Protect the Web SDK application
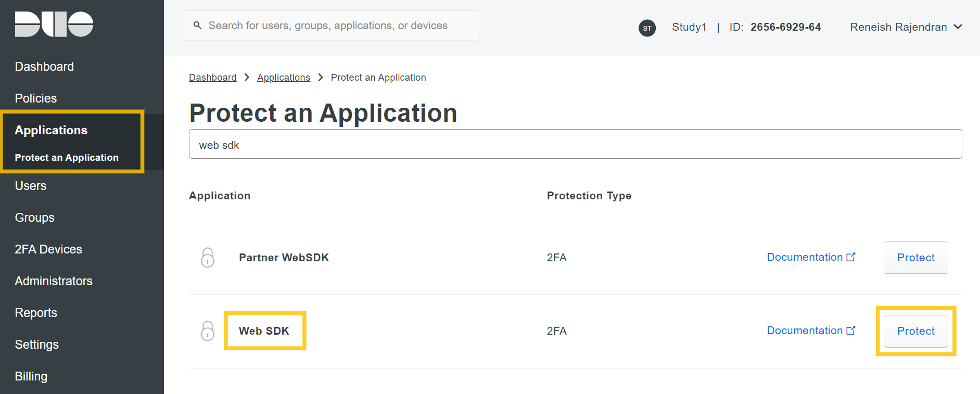 [x=915, y=331]
